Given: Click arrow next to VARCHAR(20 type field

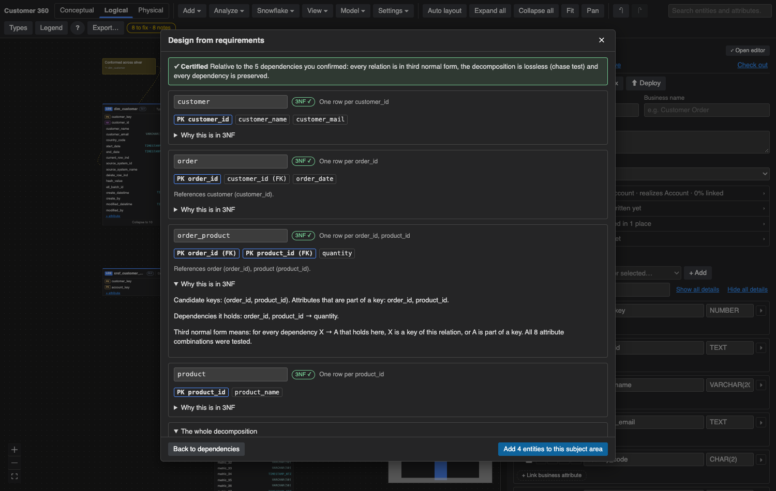Looking at the screenshot, I should coord(761,385).
